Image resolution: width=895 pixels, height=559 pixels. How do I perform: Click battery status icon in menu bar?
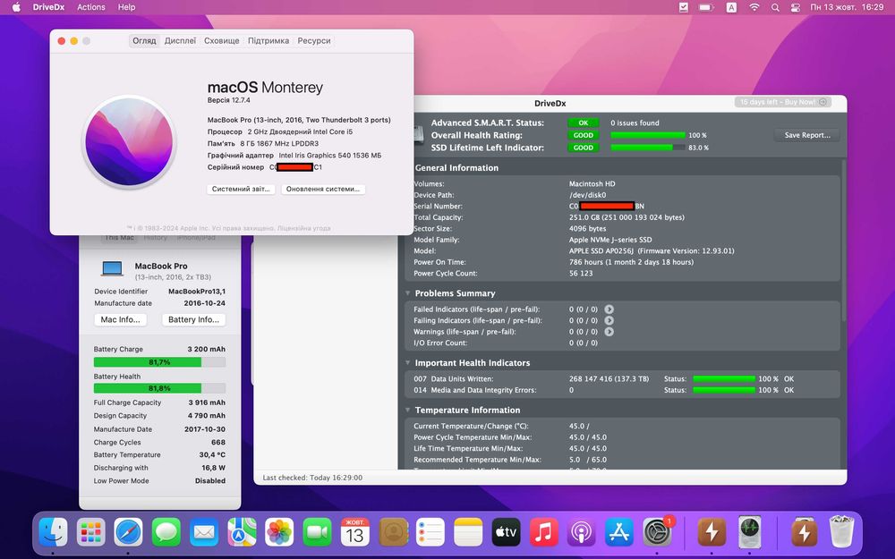pos(706,7)
